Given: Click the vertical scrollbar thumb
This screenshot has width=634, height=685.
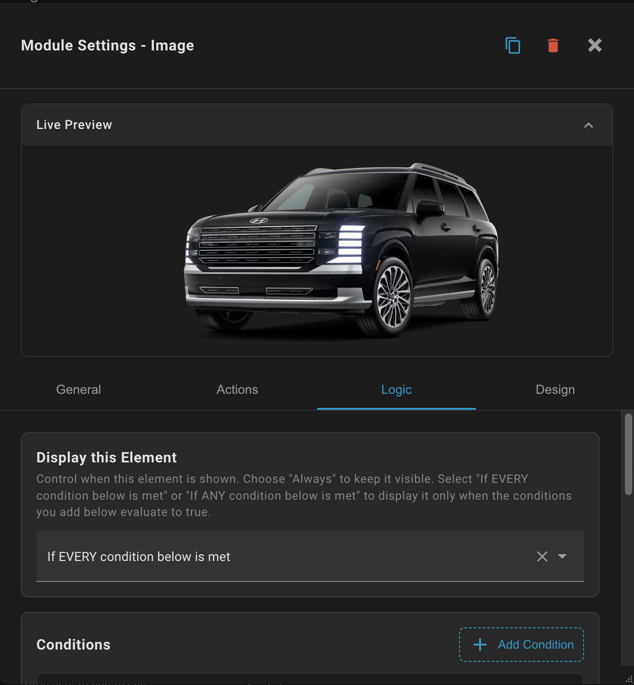Looking at the screenshot, I should point(628,453).
